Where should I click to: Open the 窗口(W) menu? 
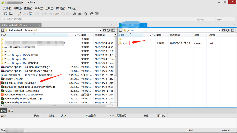[x=60, y=8]
